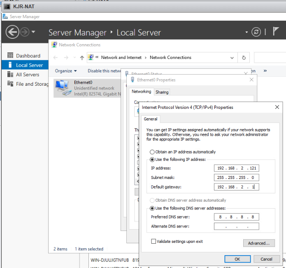
Task: Open navigation history dropdown arrow
Action: 33,32
